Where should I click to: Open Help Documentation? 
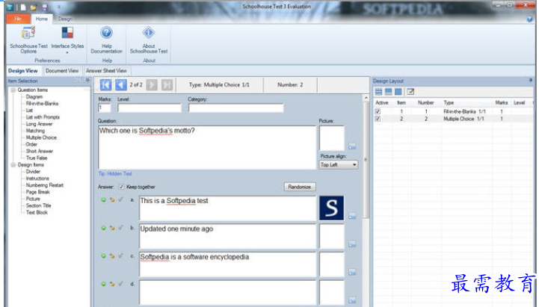[x=106, y=40]
